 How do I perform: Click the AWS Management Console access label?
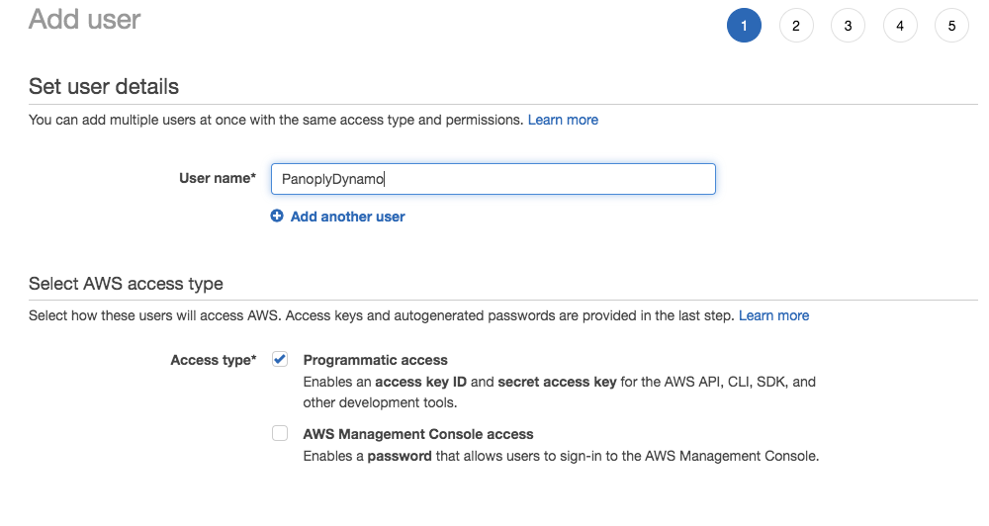tap(417, 434)
